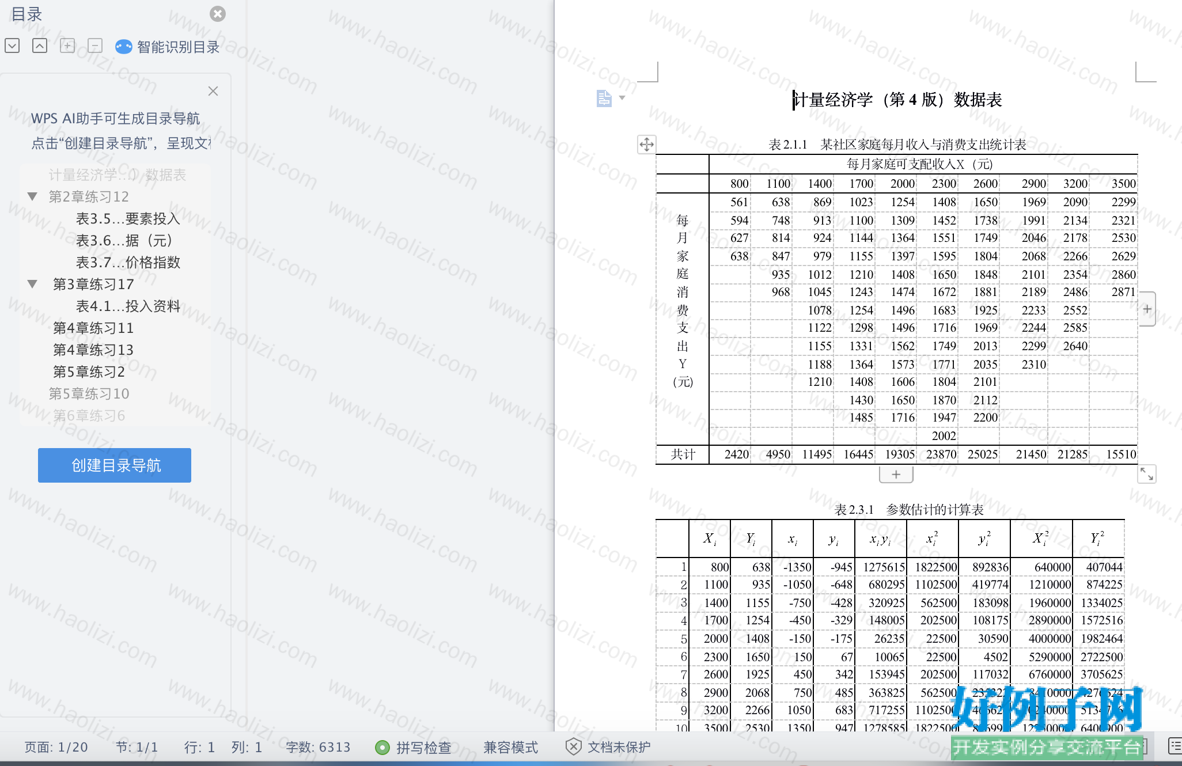Select outline item 表3.5…要素投入
Viewport: 1182px width, 766px height.
(128, 219)
